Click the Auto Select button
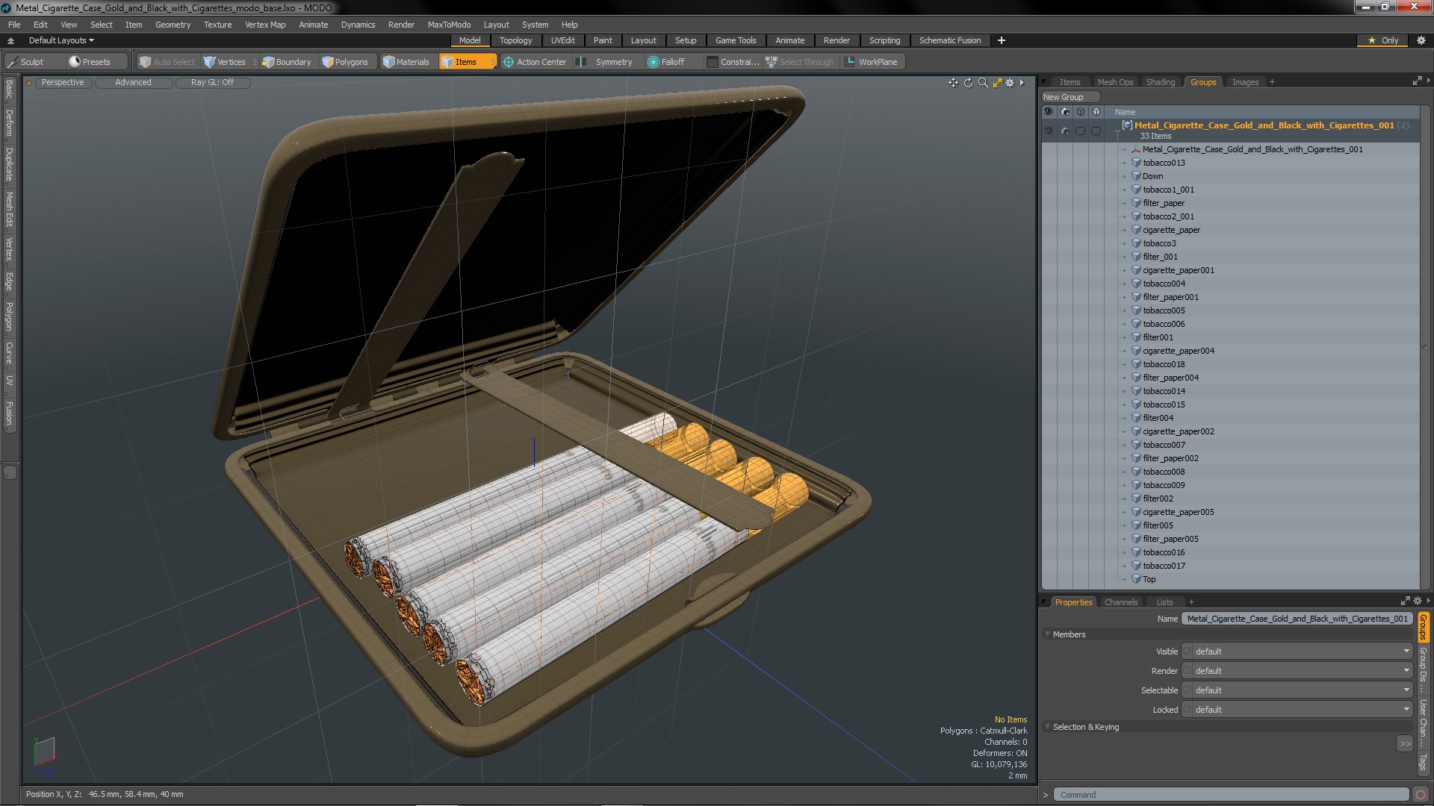This screenshot has height=806, width=1434. coord(167,62)
